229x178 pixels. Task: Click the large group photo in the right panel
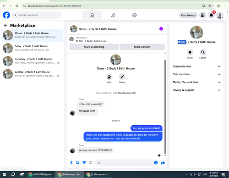click(x=196, y=32)
